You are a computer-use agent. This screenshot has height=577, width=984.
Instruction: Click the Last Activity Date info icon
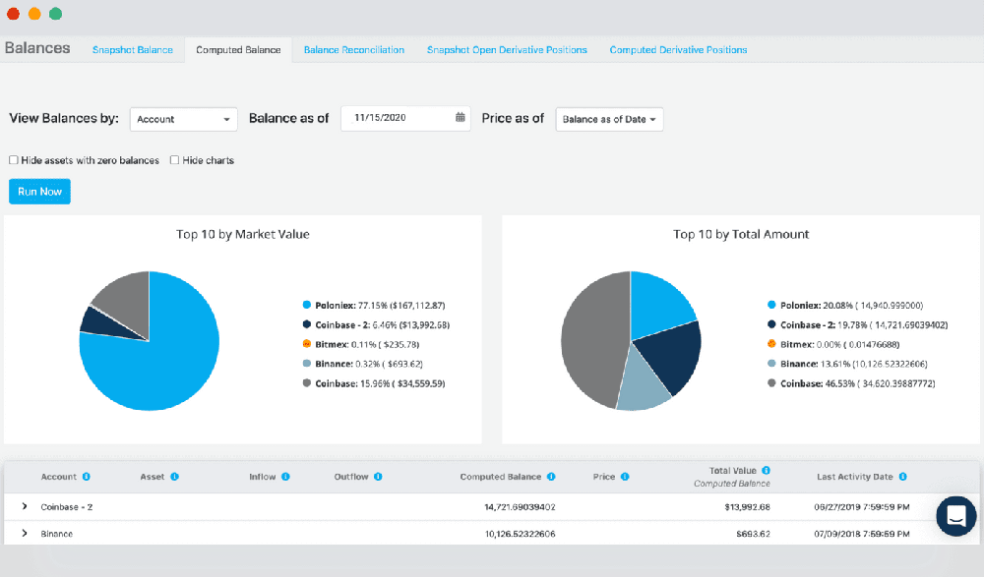903,477
